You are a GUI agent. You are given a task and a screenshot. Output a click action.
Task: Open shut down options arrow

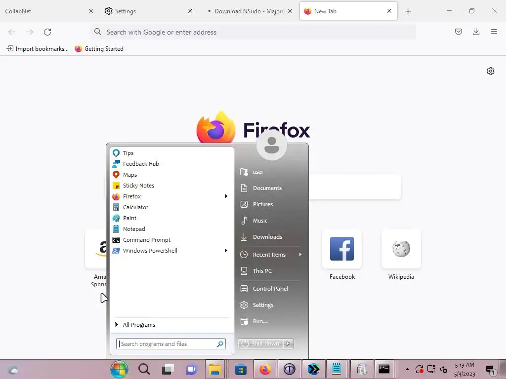(288, 344)
